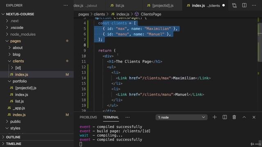Split the terminal
The width and height of the screenshot is (262, 147).
(225, 117)
